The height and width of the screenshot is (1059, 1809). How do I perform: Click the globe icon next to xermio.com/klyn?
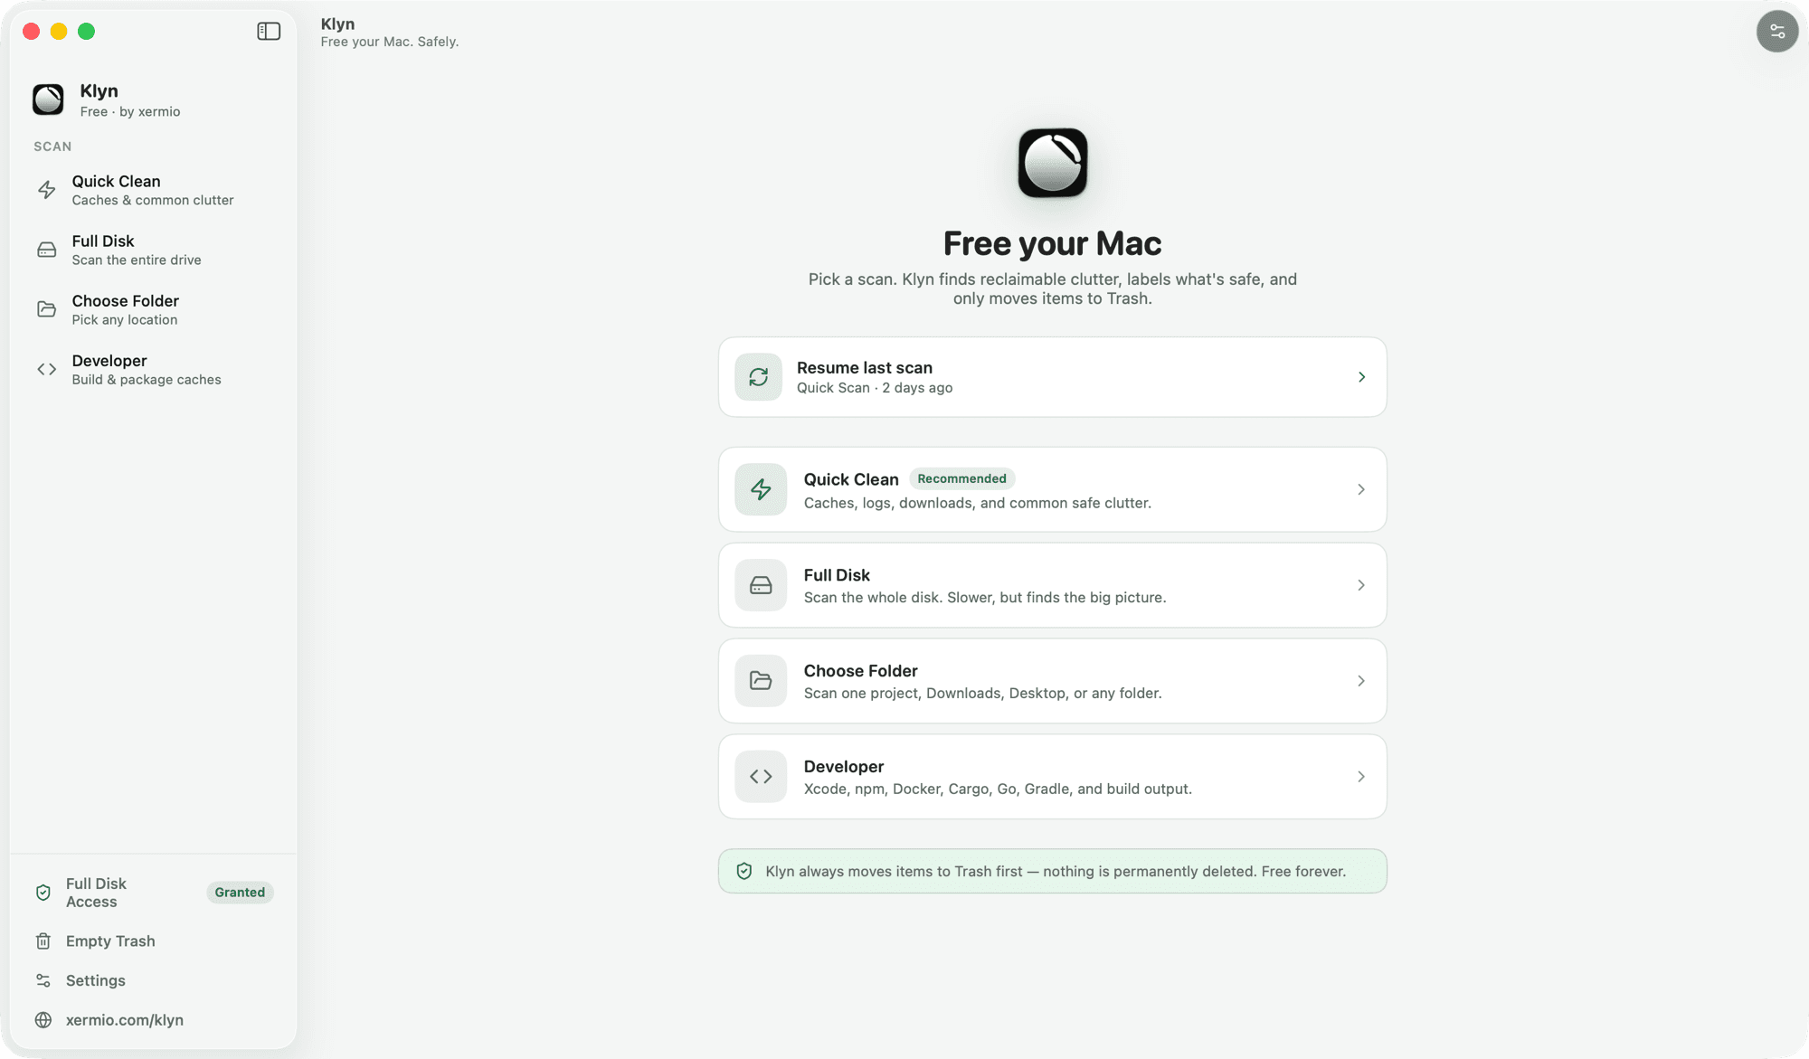43,1020
